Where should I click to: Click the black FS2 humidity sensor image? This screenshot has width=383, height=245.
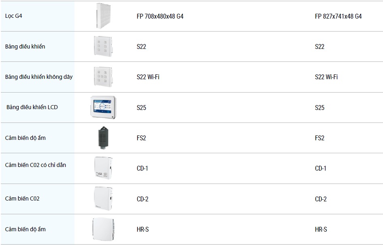[x=103, y=138]
